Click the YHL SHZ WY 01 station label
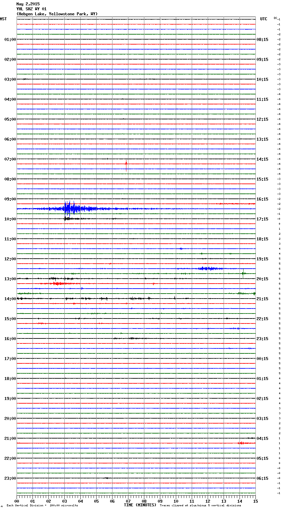The height and width of the screenshot is (510, 282). tap(32, 9)
